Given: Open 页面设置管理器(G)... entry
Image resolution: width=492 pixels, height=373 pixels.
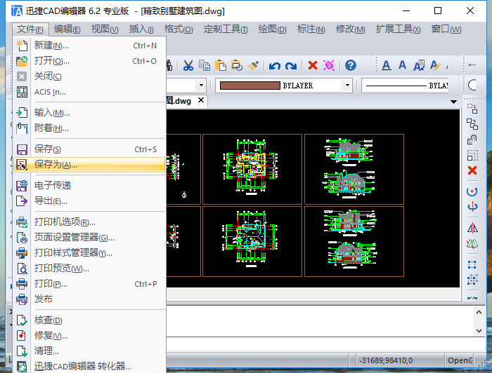Looking at the screenshot, I should pyautogui.click(x=89, y=238).
